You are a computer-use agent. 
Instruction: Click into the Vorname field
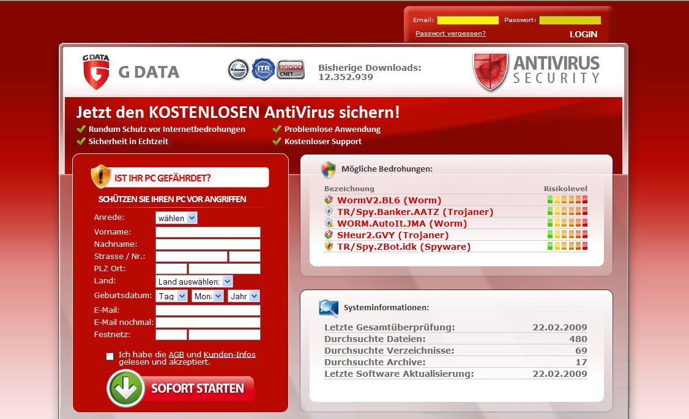point(208,232)
